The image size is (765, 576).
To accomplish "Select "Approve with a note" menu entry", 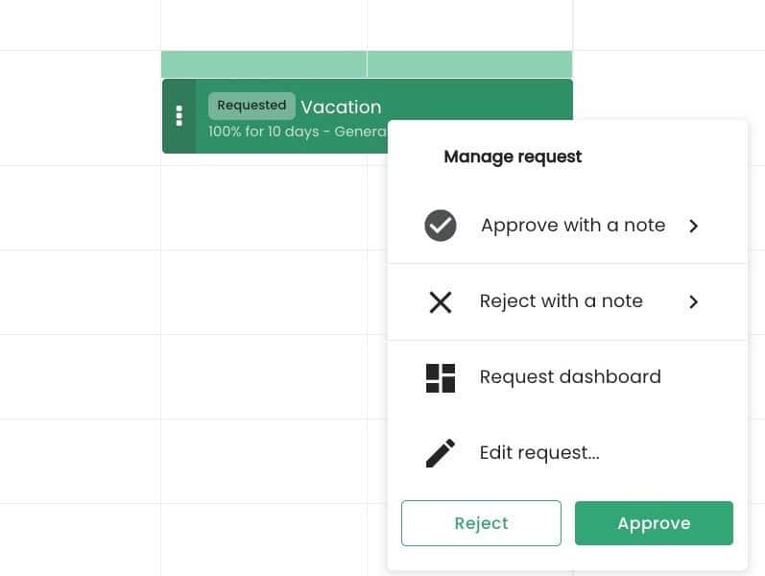I will [573, 226].
